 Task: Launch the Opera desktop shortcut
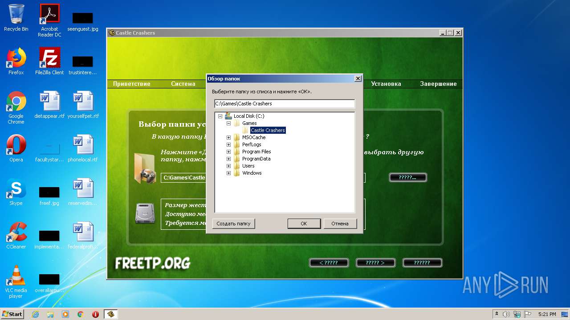16,148
